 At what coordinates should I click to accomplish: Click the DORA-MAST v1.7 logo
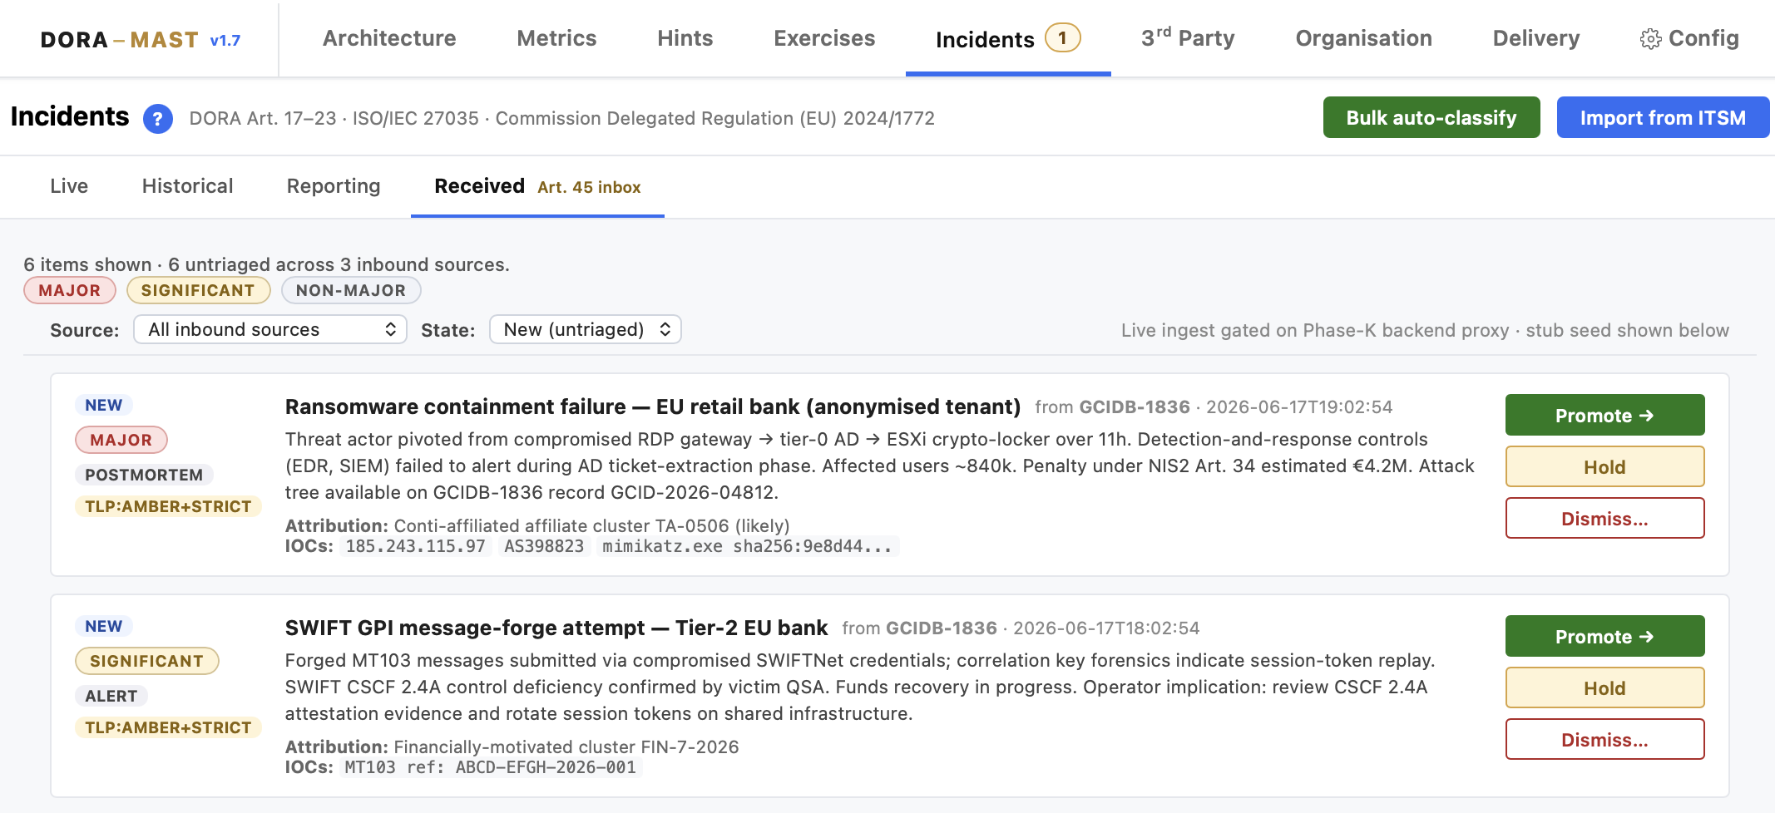[141, 39]
